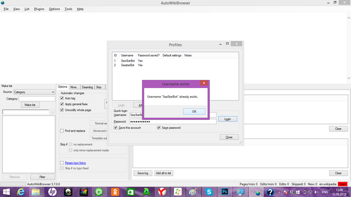This screenshot has height=197, width=351.
Task: Switch to the Disambig tab
Action: coord(87,87)
